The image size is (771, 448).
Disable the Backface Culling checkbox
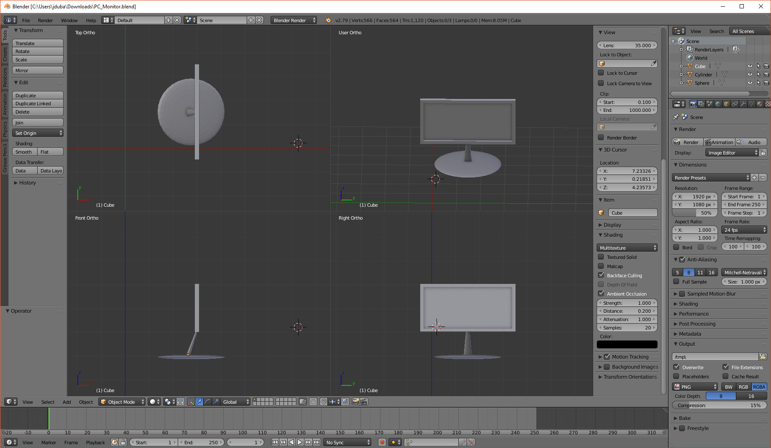[x=601, y=275]
